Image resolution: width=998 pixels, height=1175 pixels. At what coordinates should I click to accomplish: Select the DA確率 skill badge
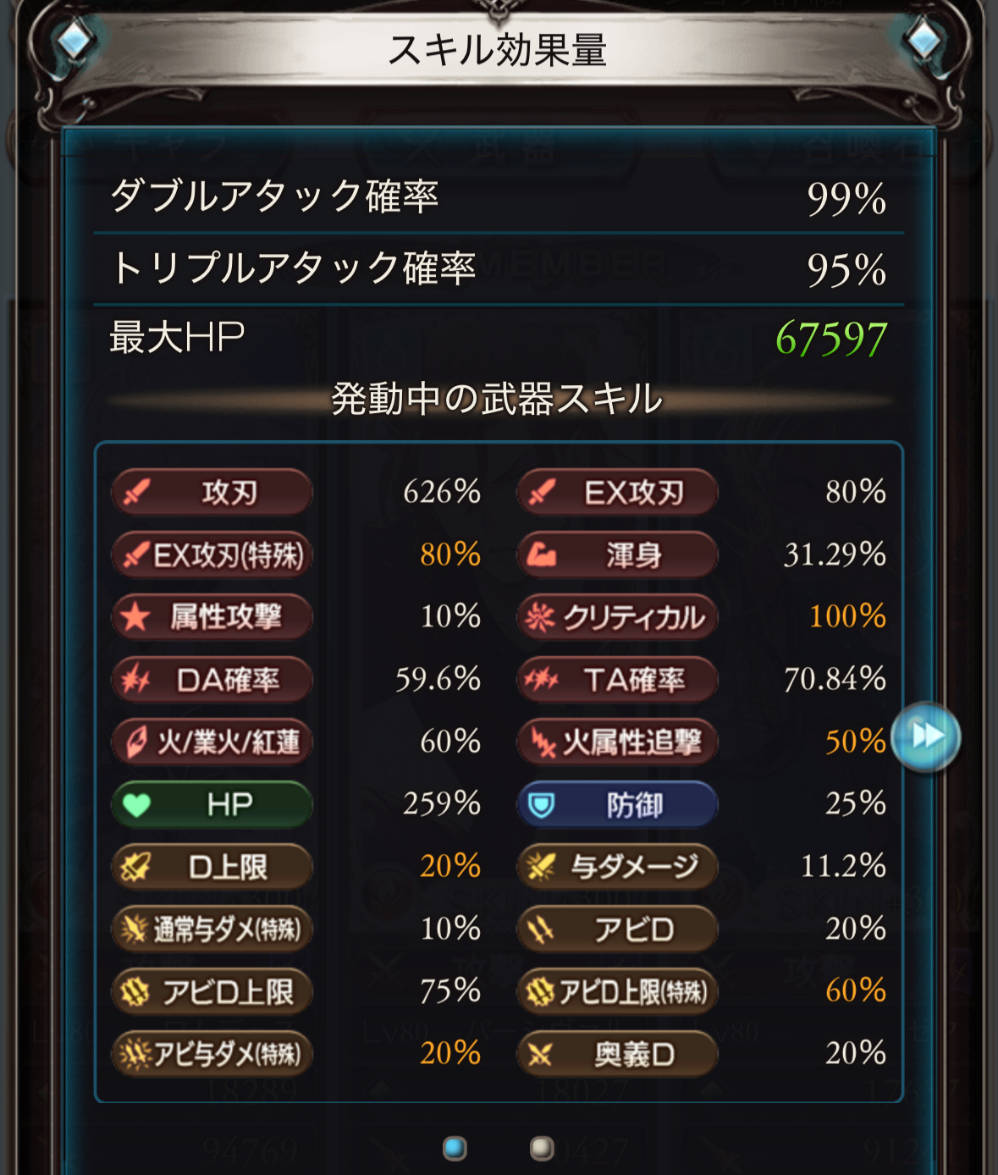tap(212, 679)
